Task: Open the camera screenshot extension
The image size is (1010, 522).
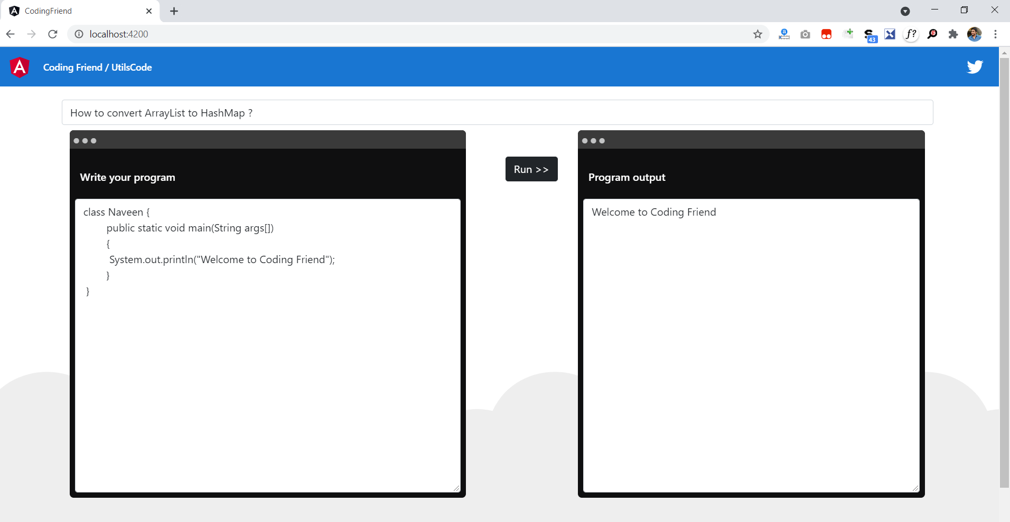Action: [x=805, y=34]
